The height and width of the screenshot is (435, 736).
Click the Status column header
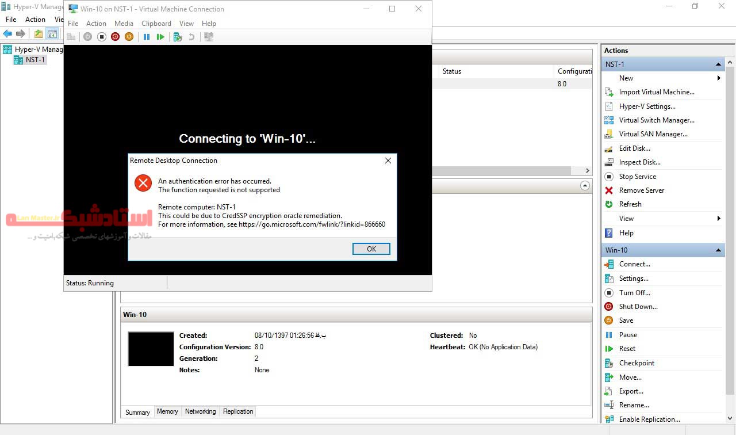point(496,71)
